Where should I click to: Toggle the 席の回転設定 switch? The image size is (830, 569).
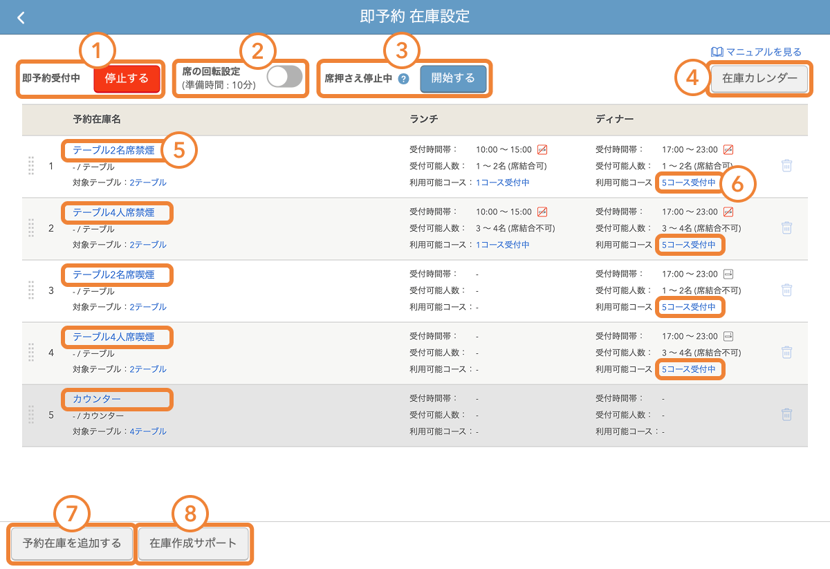[x=285, y=77]
